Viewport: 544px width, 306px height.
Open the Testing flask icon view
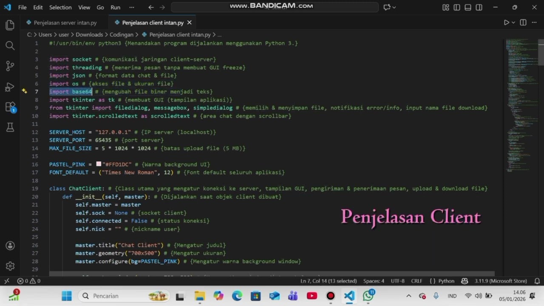pyautogui.click(x=10, y=127)
